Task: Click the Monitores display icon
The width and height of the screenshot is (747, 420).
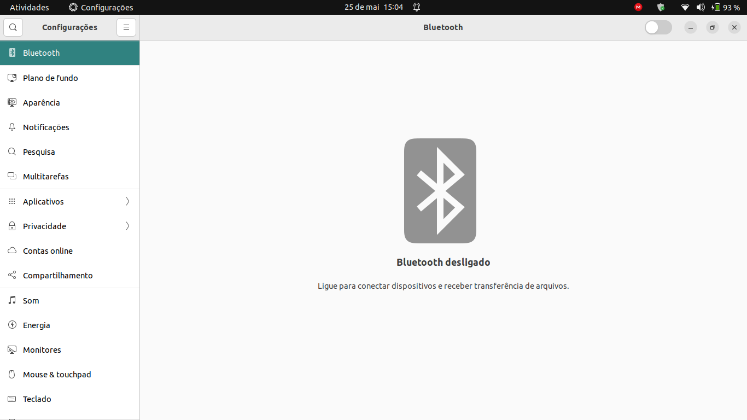Action: [x=12, y=349]
